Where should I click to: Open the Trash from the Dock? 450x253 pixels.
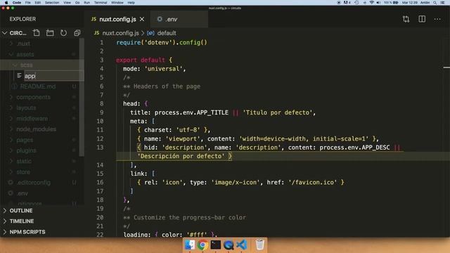259,245
